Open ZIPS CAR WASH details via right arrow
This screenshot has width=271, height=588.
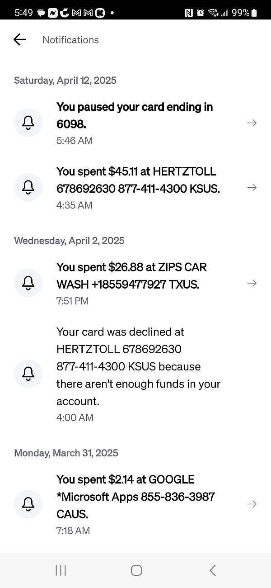(x=252, y=283)
